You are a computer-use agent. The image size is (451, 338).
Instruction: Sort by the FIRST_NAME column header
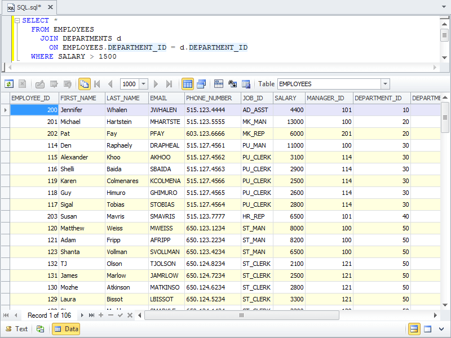point(82,98)
